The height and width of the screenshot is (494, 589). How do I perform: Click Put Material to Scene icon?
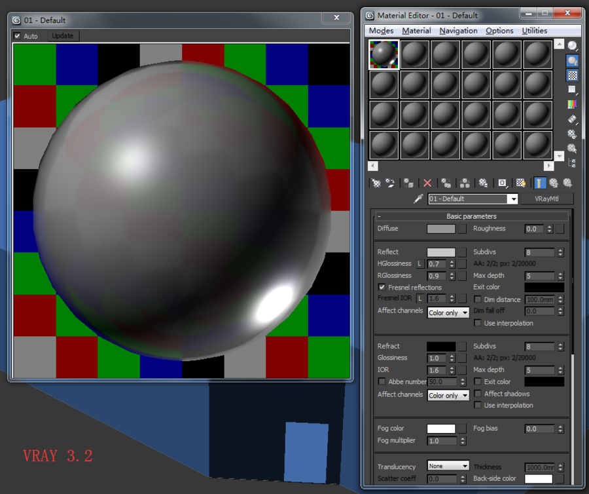coord(390,183)
